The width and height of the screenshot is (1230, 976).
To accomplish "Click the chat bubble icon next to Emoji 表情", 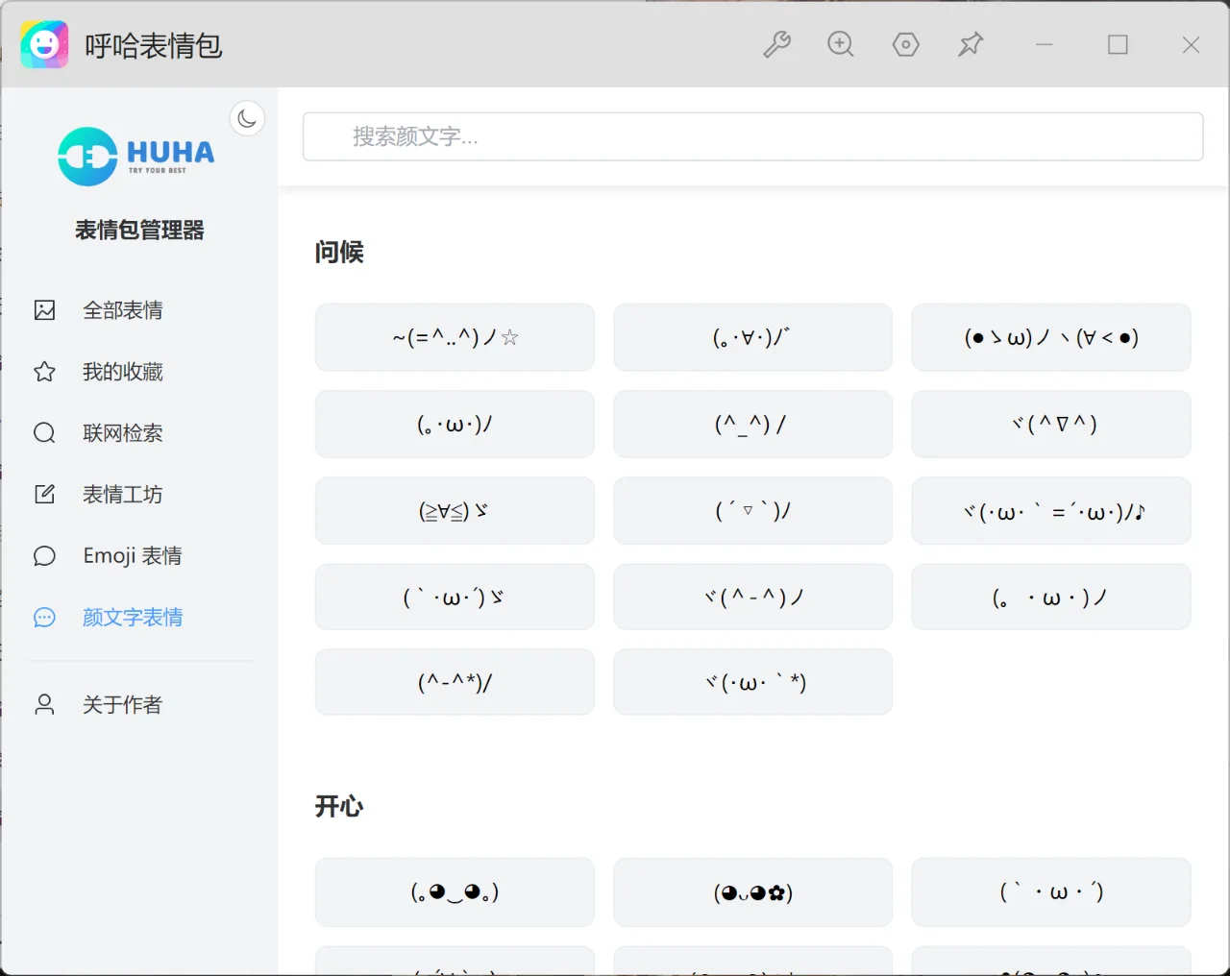I will 44,555.
